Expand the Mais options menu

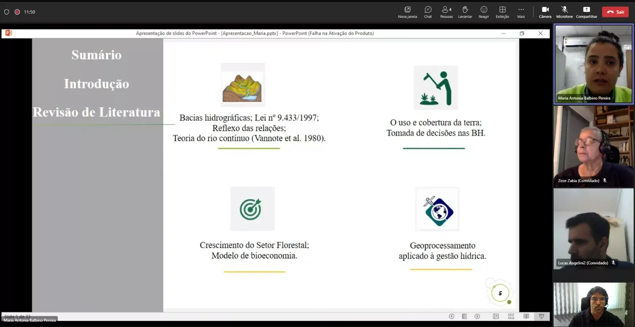tap(521, 12)
